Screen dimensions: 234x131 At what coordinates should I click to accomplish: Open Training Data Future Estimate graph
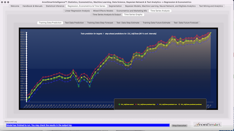click(156, 23)
